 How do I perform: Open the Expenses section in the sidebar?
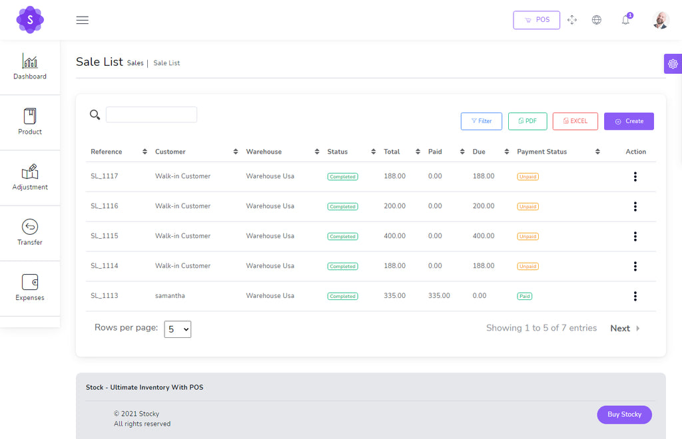point(29,287)
